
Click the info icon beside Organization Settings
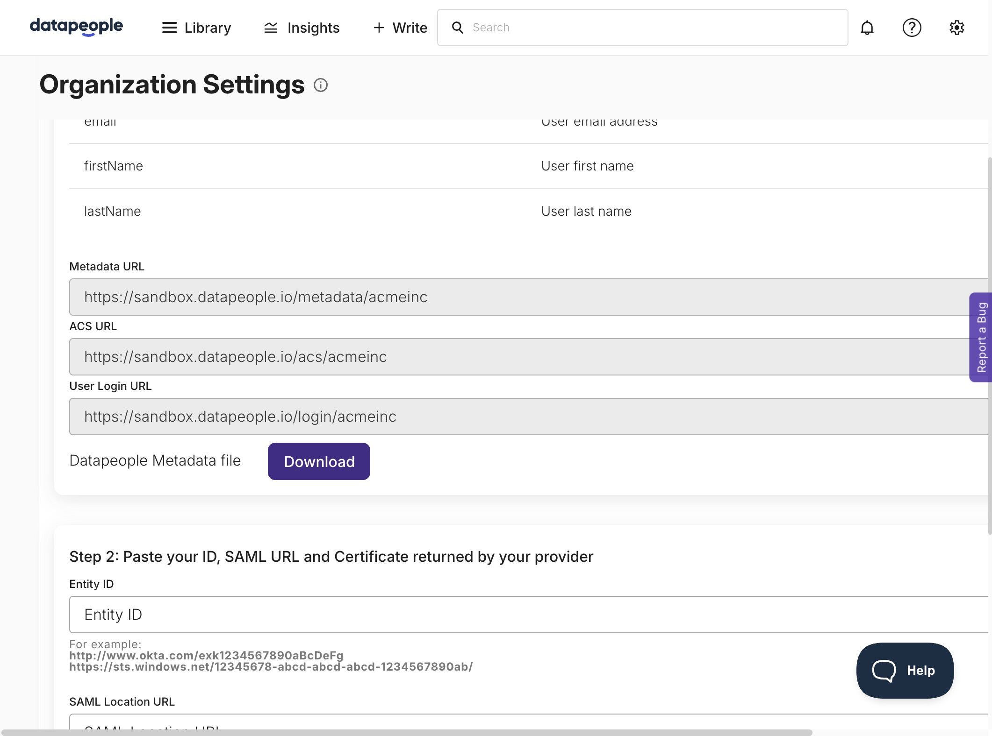point(321,85)
